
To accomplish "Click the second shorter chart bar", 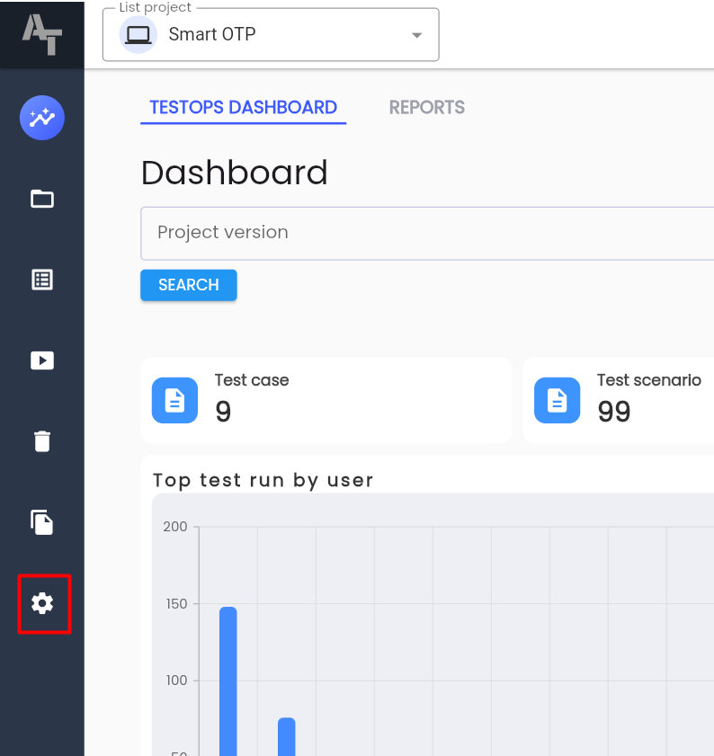I will point(287,737).
